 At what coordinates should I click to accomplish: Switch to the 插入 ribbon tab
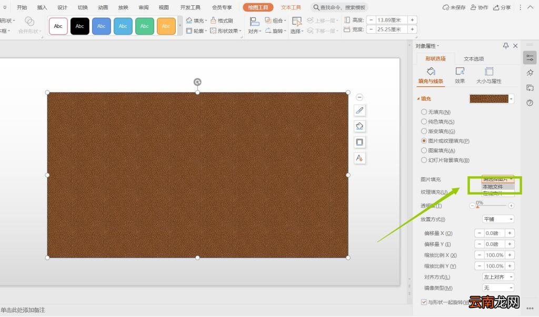(42, 7)
